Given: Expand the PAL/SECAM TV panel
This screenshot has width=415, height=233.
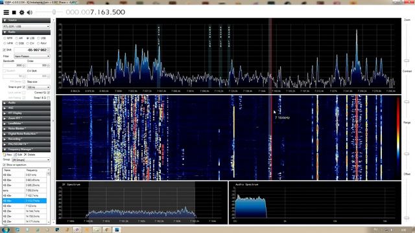Looking at the screenshot, I should [26, 144].
